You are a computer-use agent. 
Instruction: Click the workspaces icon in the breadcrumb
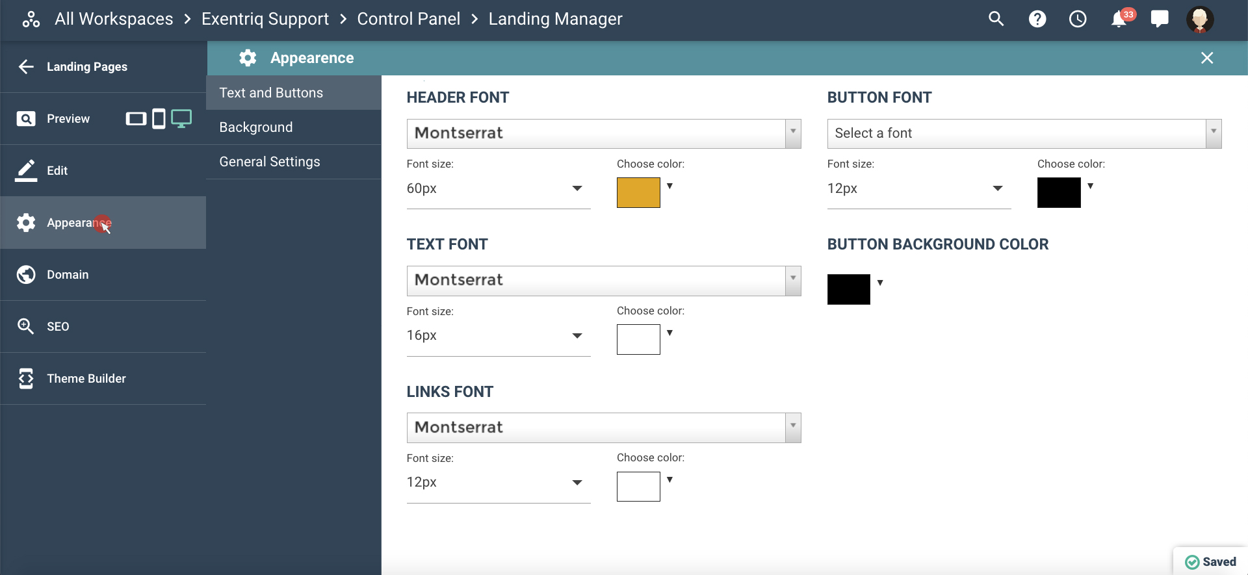click(31, 19)
